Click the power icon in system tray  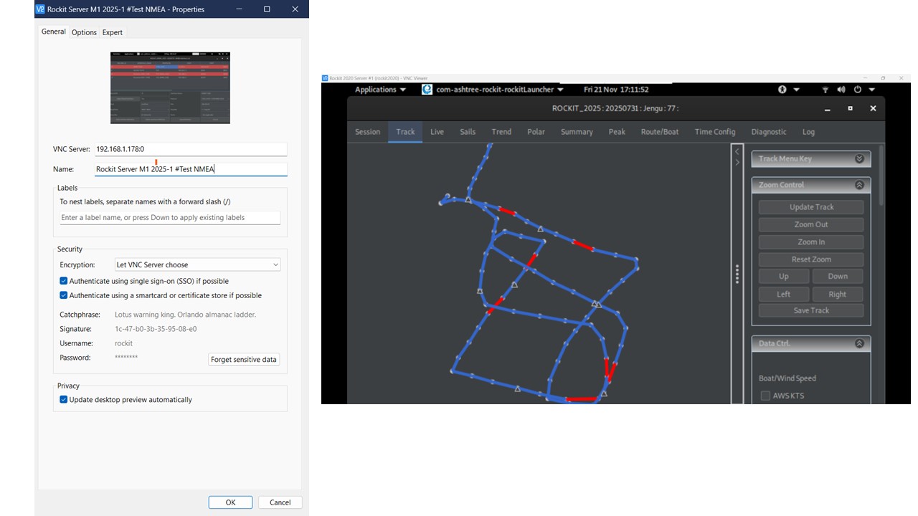pos(858,90)
